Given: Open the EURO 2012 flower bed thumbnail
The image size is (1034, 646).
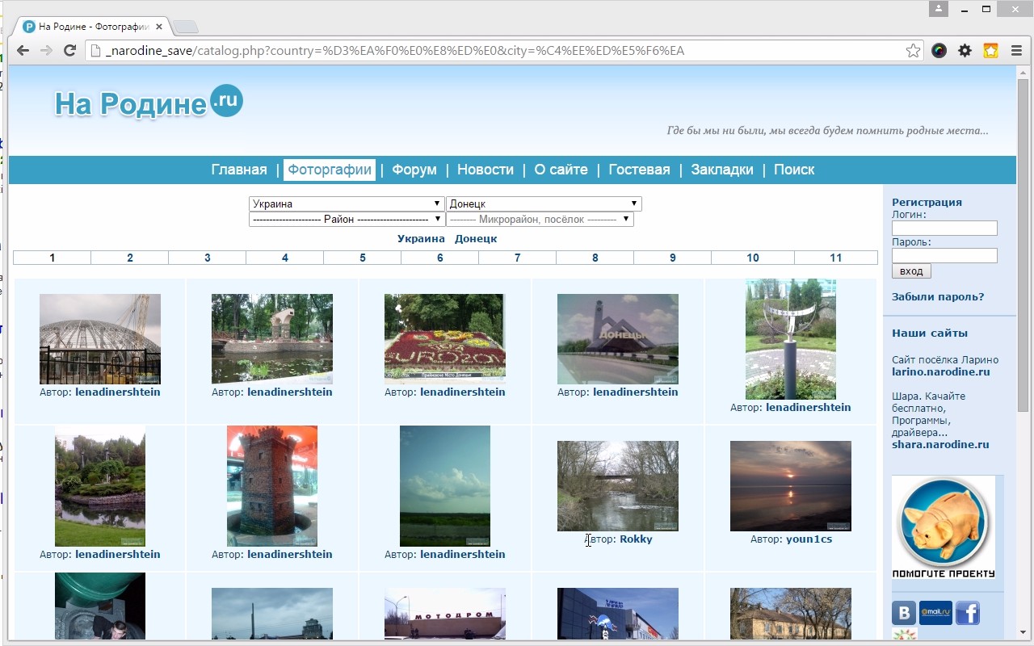Looking at the screenshot, I should point(445,339).
